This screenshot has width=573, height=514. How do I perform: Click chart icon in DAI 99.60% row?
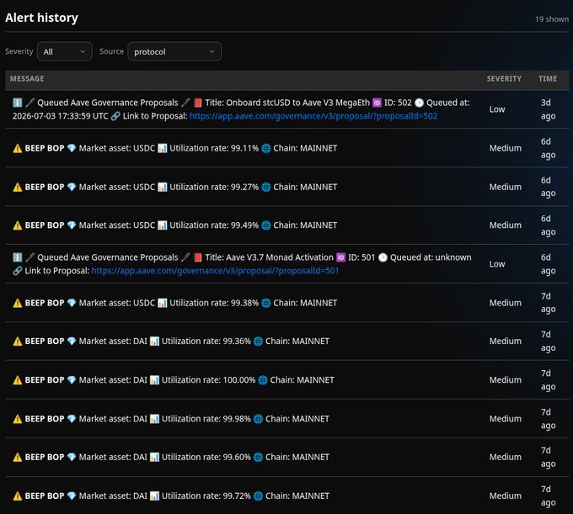click(x=154, y=457)
